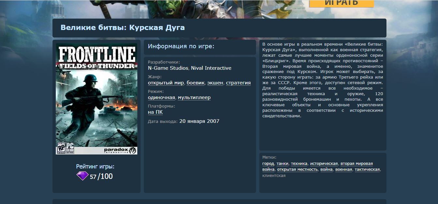The width and height of the screenshot is (438, 204).
Task: Open genre link боевик
Action: (196, 83)
